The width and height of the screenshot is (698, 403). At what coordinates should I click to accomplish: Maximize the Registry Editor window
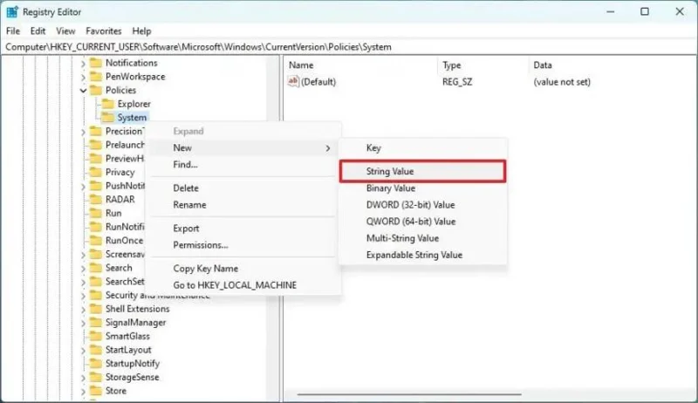pyautogui.click(x=645, y=11)
